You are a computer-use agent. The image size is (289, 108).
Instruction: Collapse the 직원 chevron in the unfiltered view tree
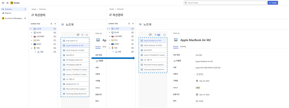[32, 48]
